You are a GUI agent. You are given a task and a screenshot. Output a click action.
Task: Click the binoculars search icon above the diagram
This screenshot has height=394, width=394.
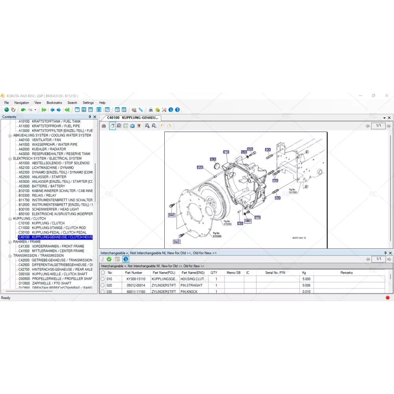pos(104,126)
